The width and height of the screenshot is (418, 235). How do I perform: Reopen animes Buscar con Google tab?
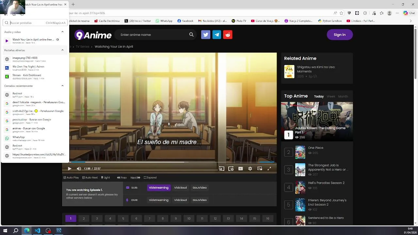35,130
